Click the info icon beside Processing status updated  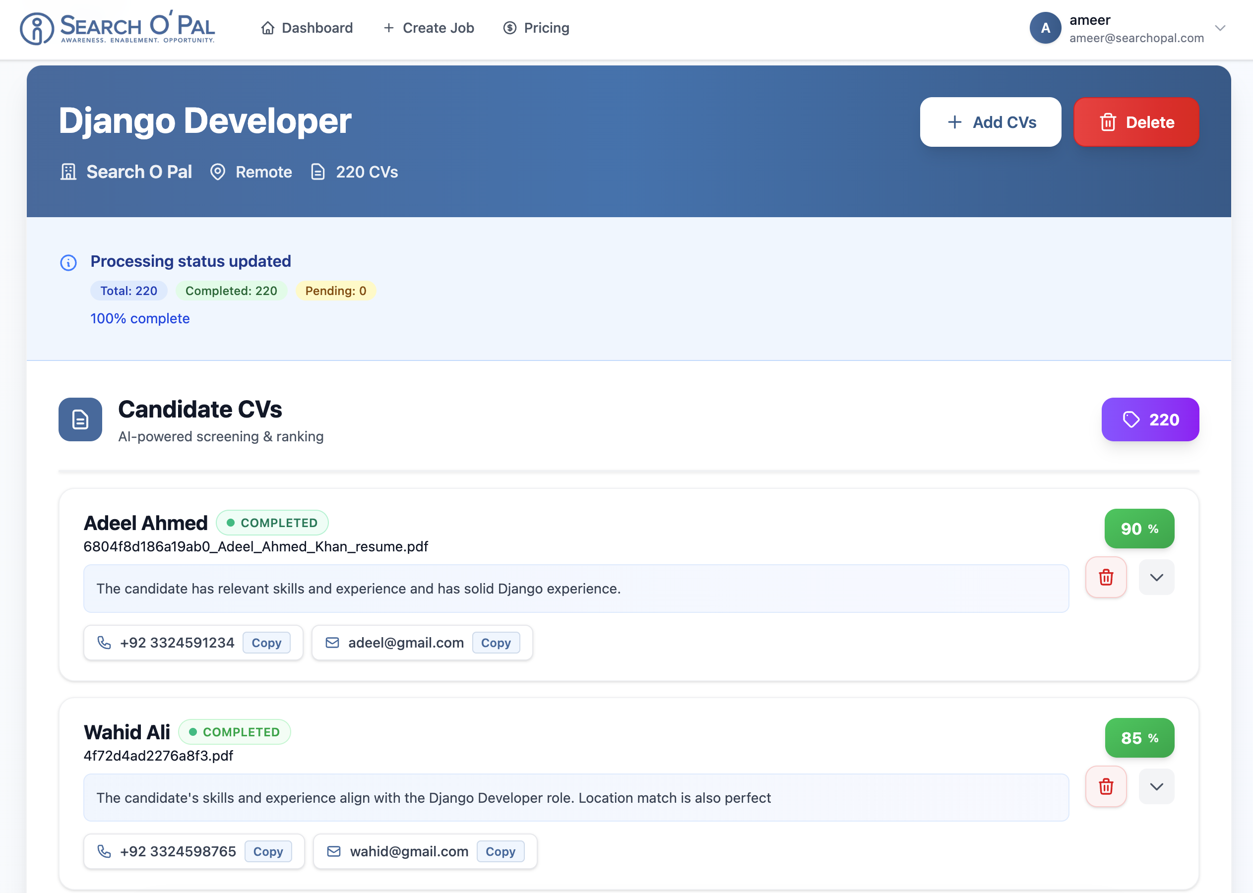pyautogui.click(x=68, y=263)
